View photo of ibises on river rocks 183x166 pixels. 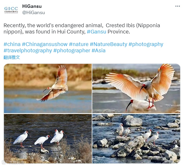coord(136,139)
